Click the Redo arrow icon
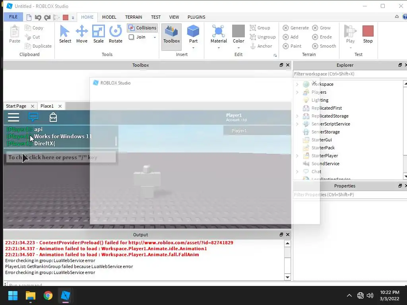Viewport: 407px width, 305px height. tap(47, 17)
